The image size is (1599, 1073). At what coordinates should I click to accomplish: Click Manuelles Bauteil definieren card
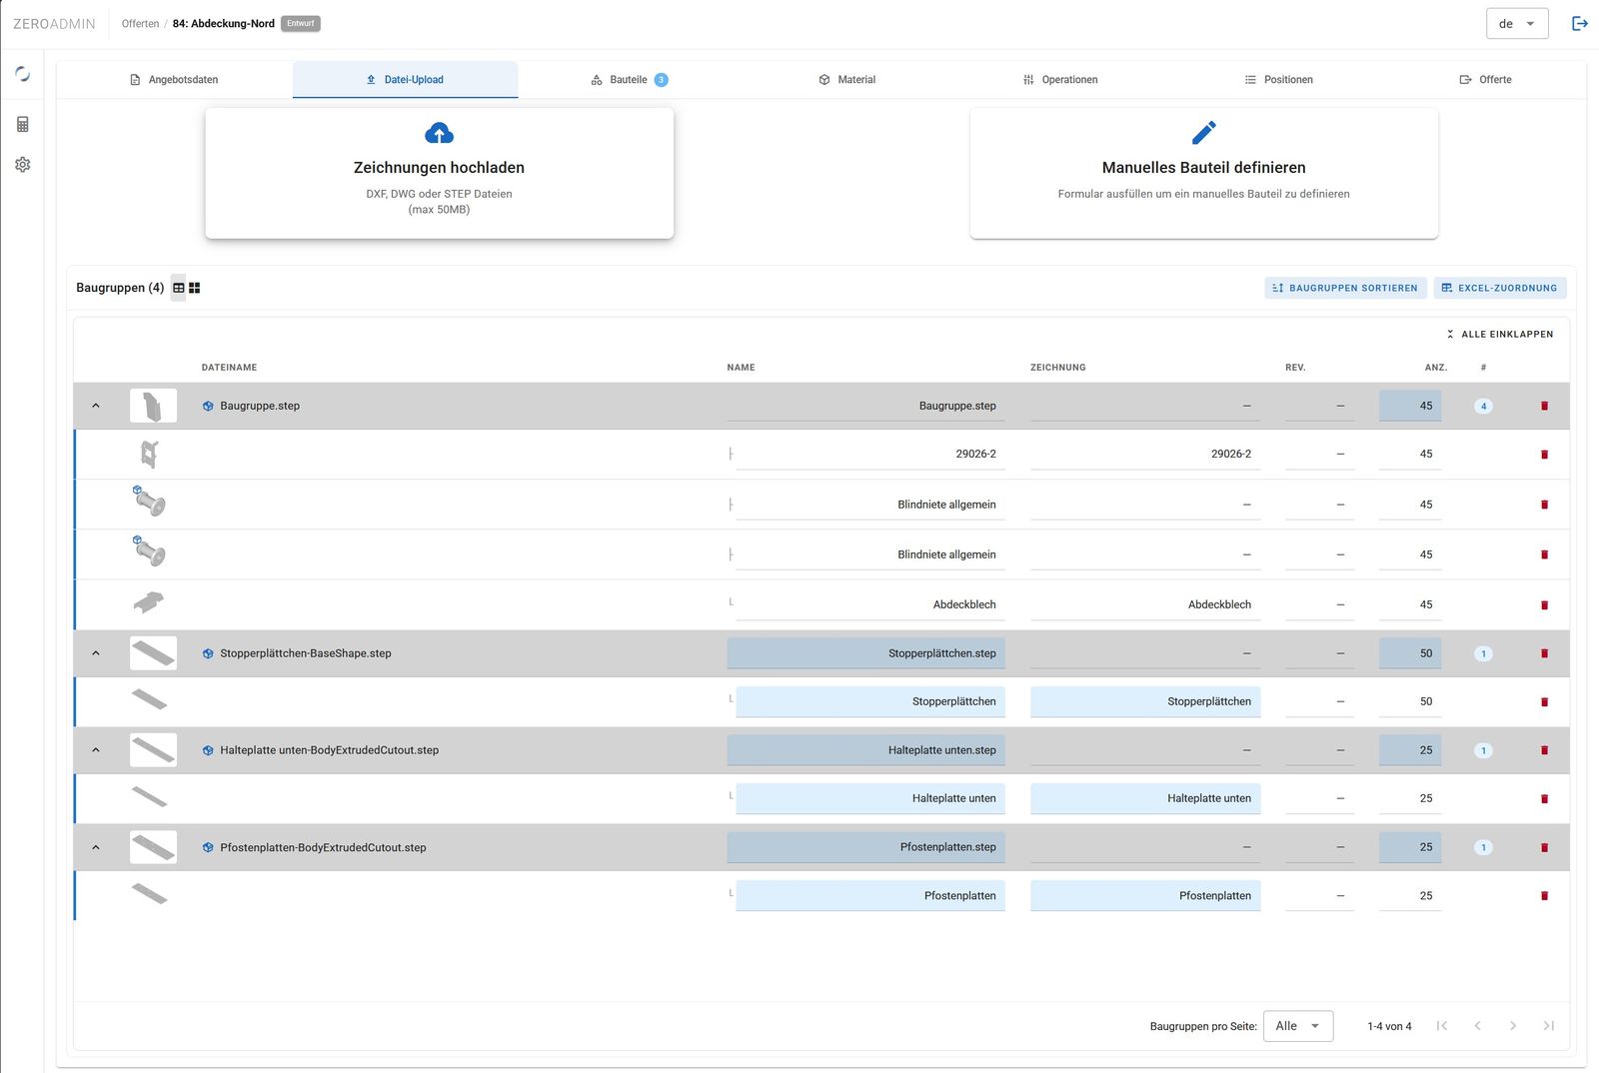coord(1203,173)
